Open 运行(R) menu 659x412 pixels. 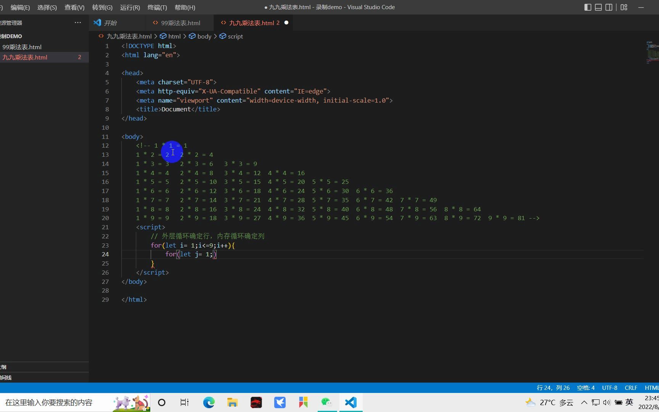tap(130, 7)
